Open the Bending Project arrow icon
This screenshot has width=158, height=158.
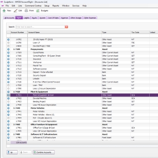[8, 102]
